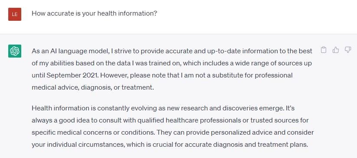Click the word "However" in the first paragraph
Viewport: 357px width, 158px height.
coord(115,75)
